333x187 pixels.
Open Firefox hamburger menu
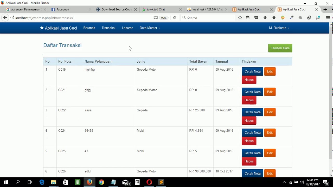pyautogui.click(x=328, y=18)
